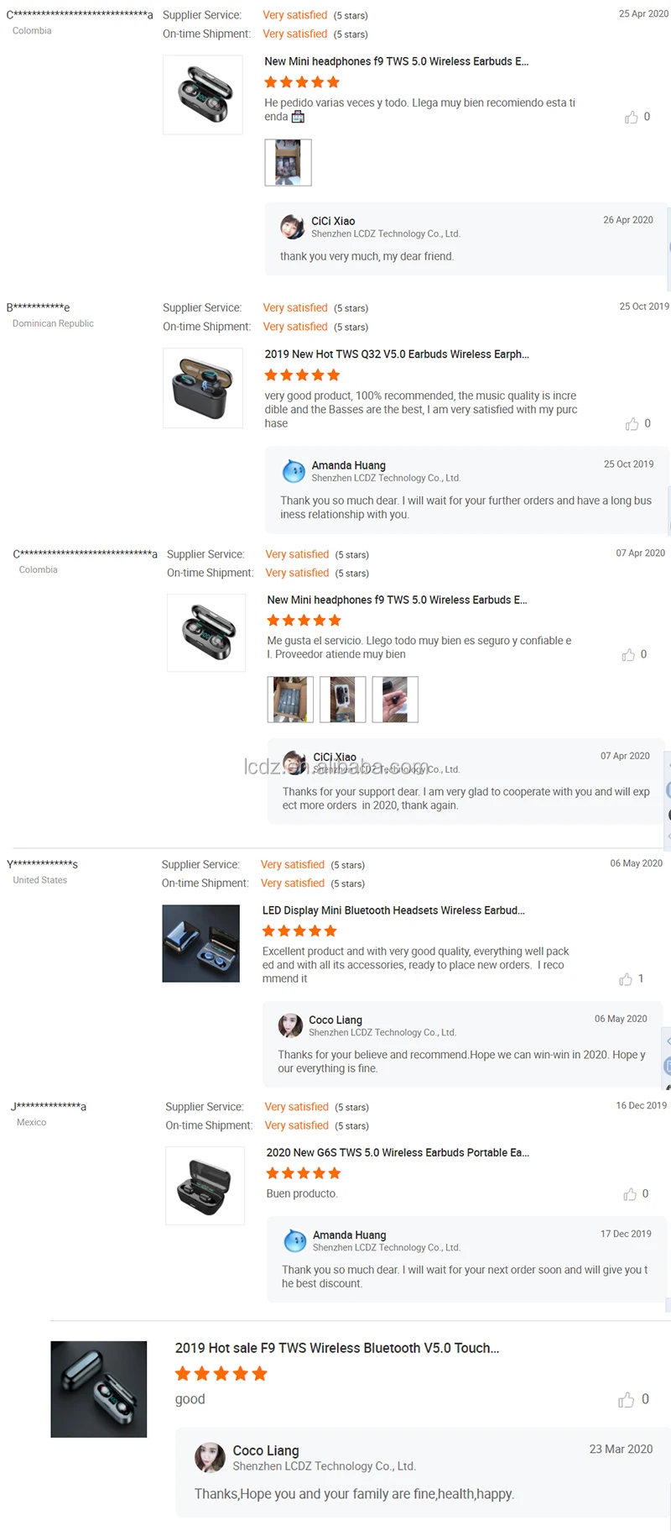Viewport: 671px width, 1531px height.
Task: Open 'LED Display Mini Bluetooth Headsets' product link
Action: click(393, 910)
